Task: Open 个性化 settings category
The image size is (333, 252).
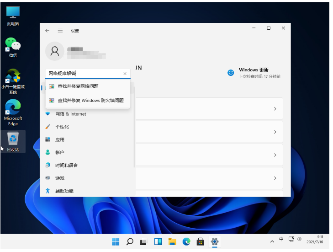Action: [62, 127]
